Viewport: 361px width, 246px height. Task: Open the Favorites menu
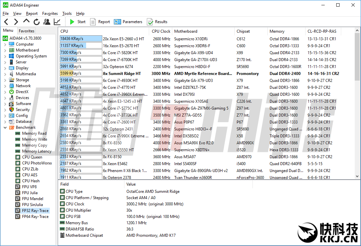pos(50,14)
